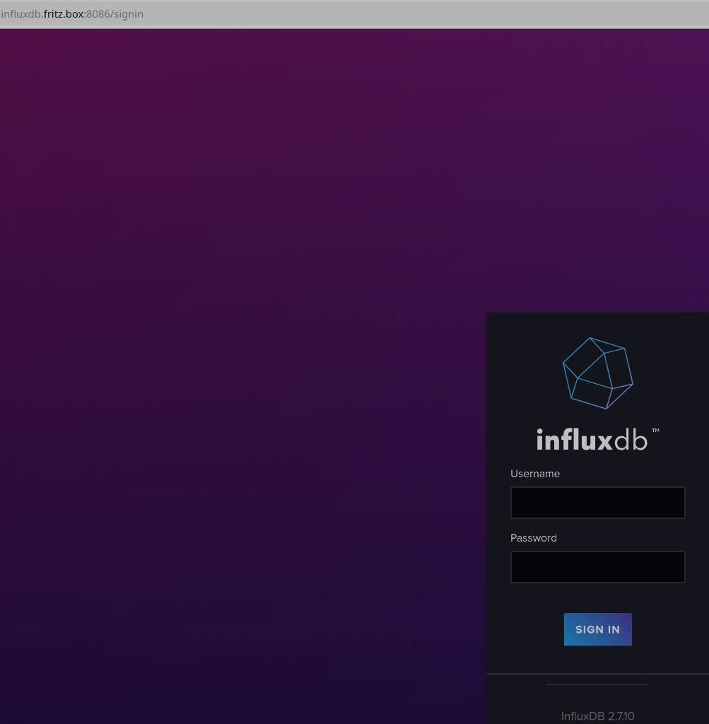709x724 pixels.
Task: Click the Username field label
Action: coord(535,474)
